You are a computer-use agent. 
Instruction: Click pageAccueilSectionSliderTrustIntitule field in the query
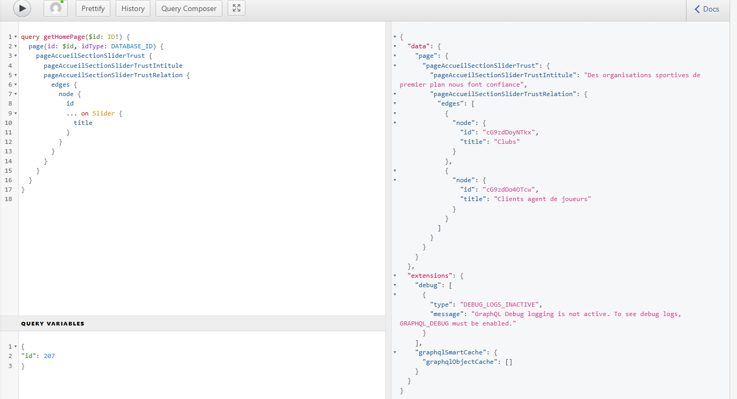113,66
